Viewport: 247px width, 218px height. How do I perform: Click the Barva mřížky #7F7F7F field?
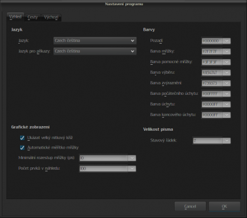pyautogui.click(x=212, y=51)
